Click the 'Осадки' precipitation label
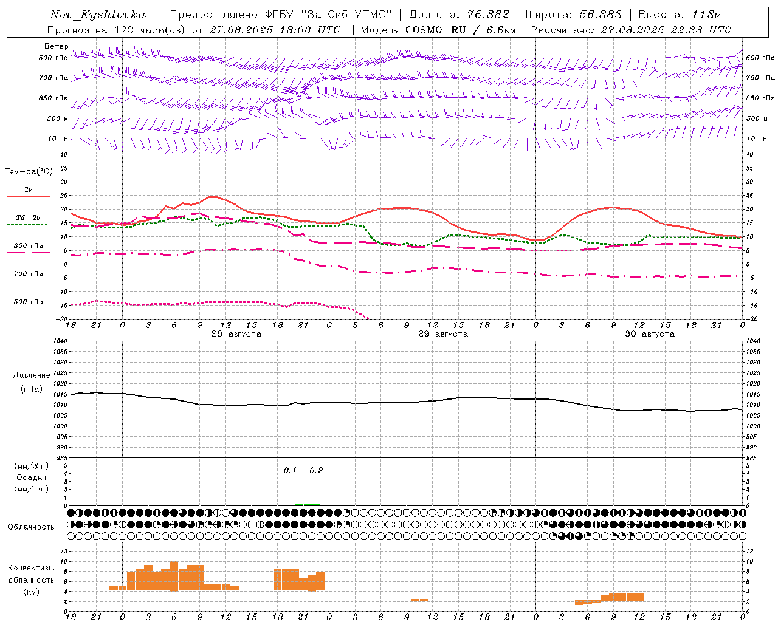The height and width of the screenshot is (622, 778). (x=32, y=477)
